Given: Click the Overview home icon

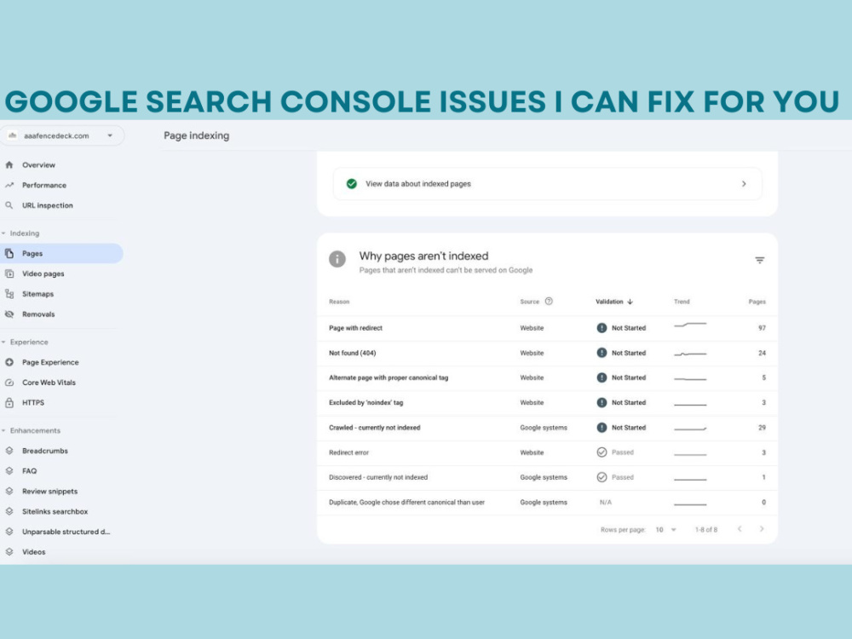Looking at the screenshot, I should (9, 164).
